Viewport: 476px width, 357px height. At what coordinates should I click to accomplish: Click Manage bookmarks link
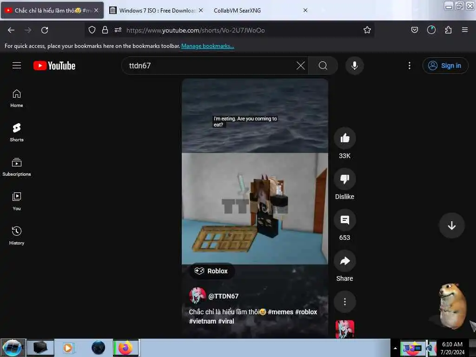click(x=208, y=46)
